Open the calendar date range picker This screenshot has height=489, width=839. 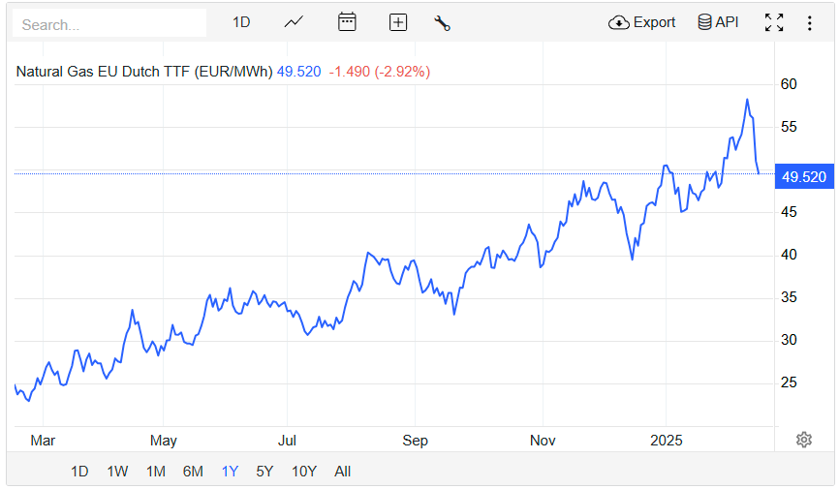(347, 22)
